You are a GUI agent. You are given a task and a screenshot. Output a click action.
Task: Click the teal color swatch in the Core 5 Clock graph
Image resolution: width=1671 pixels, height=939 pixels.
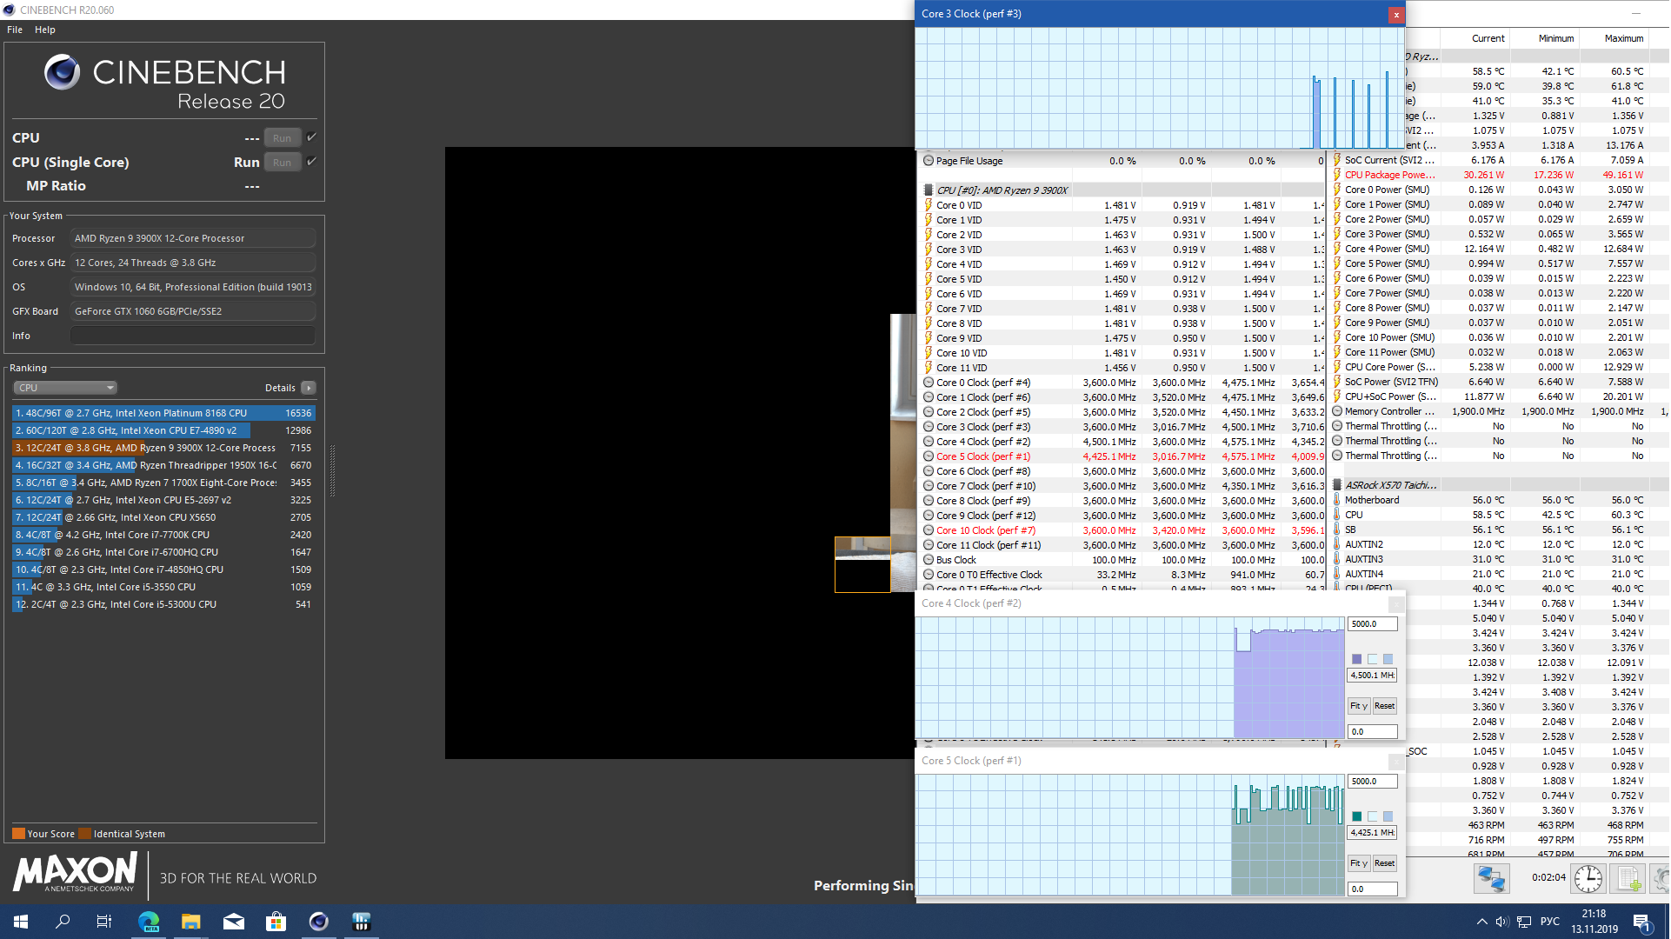1356,816
